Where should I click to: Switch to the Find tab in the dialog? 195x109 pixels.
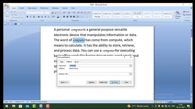(x=62, y=62)
